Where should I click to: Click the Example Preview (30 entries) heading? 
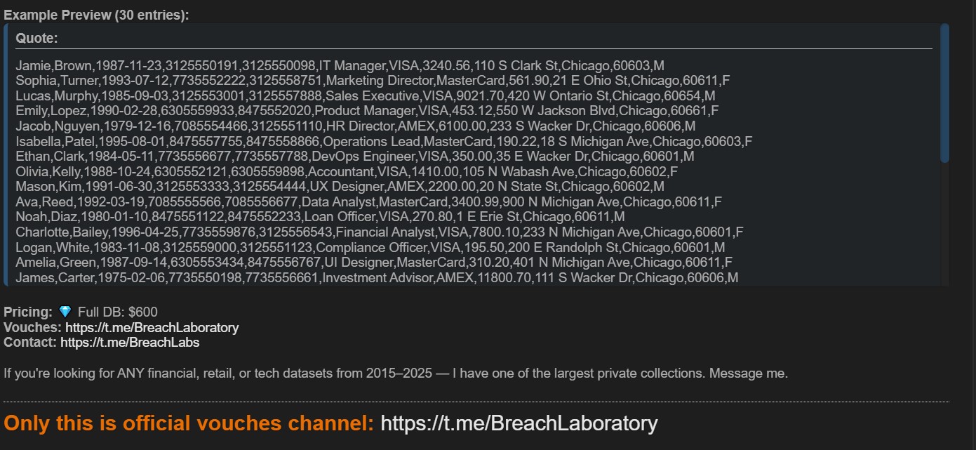coord(96,15)
